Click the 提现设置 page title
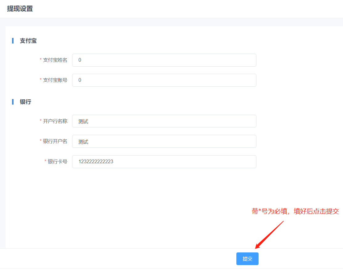 click(20, 9)
